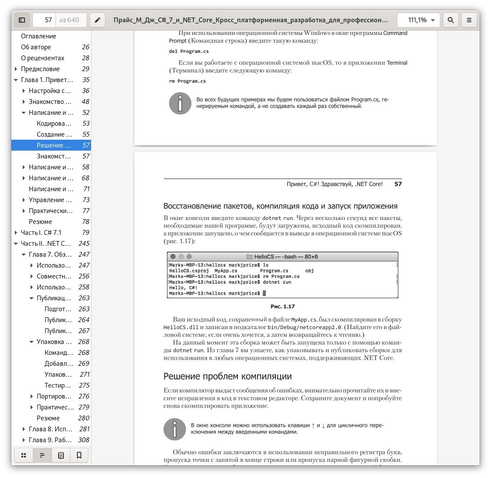Open Добавл… page 269 item
Image resolution: width=491 pixels, height=478 pixels.
51,364
